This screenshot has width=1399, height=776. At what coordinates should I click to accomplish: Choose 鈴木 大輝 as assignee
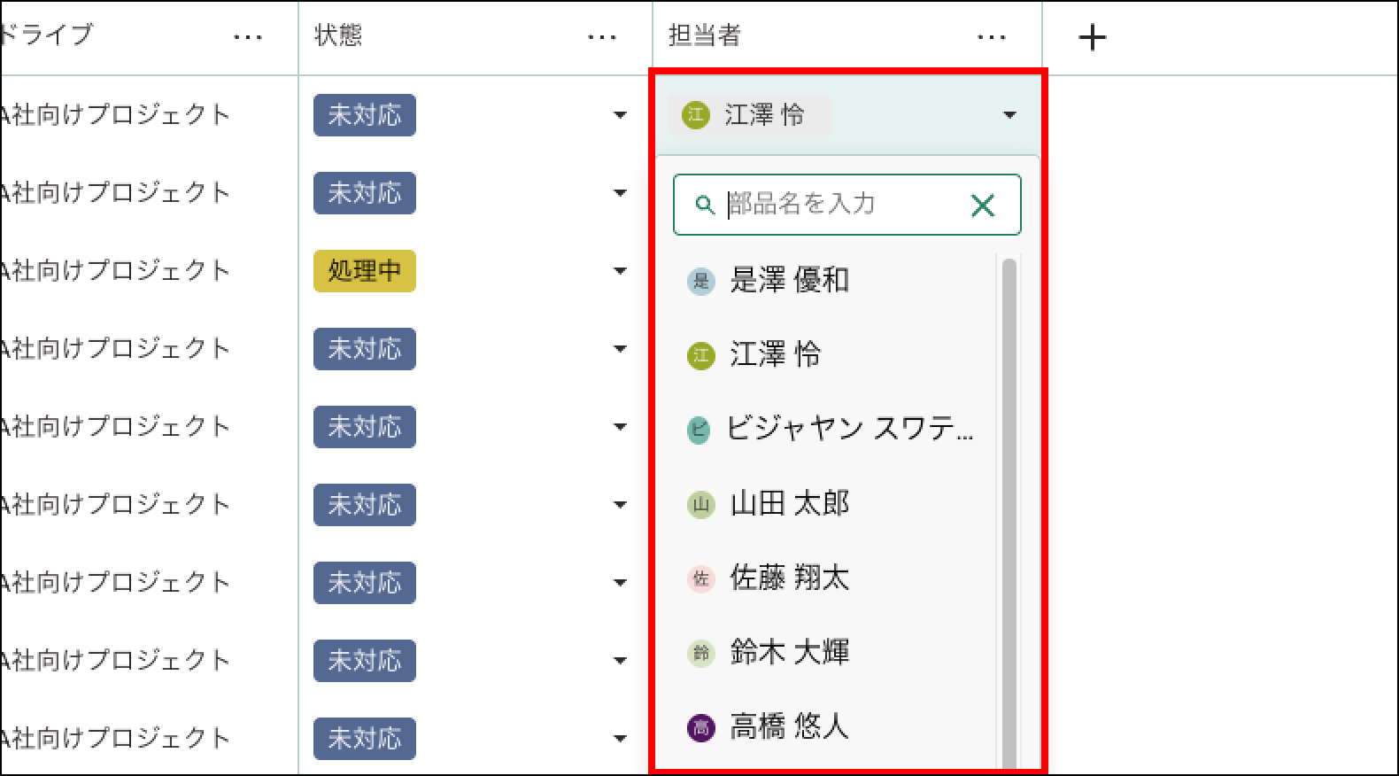789,653
